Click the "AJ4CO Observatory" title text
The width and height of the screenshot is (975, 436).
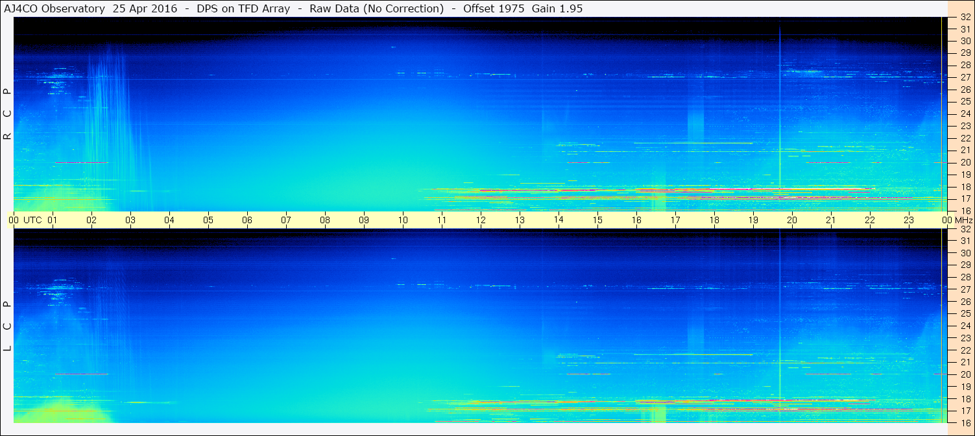[x=54, y=8]
